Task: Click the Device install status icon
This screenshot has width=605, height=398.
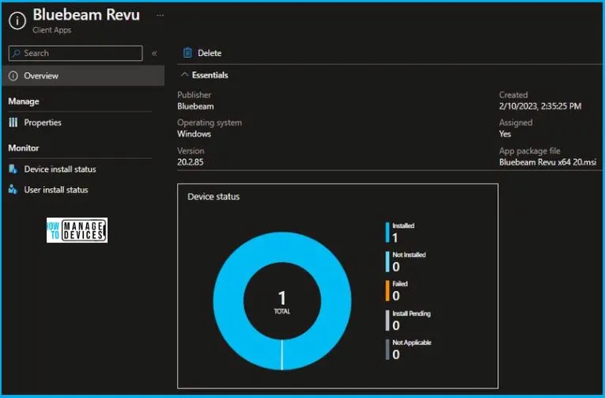Action: [x=13, y=169]
